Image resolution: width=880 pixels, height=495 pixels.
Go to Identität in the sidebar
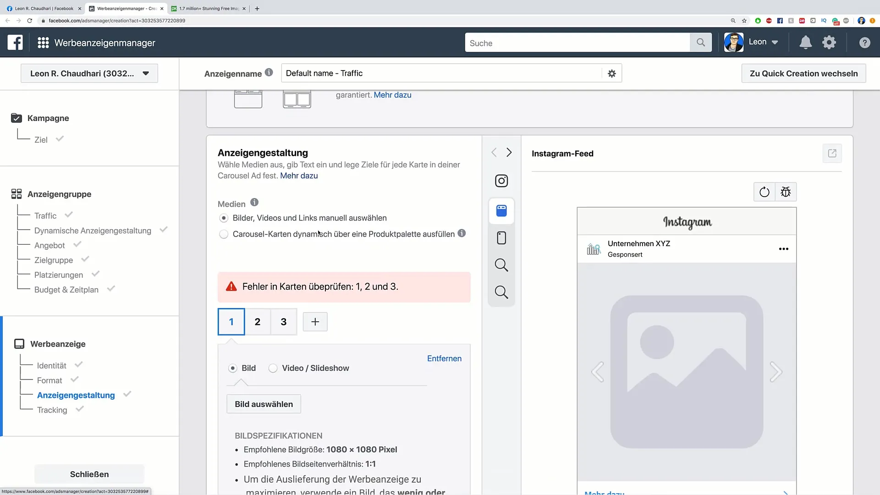click(x=51, y=366)
